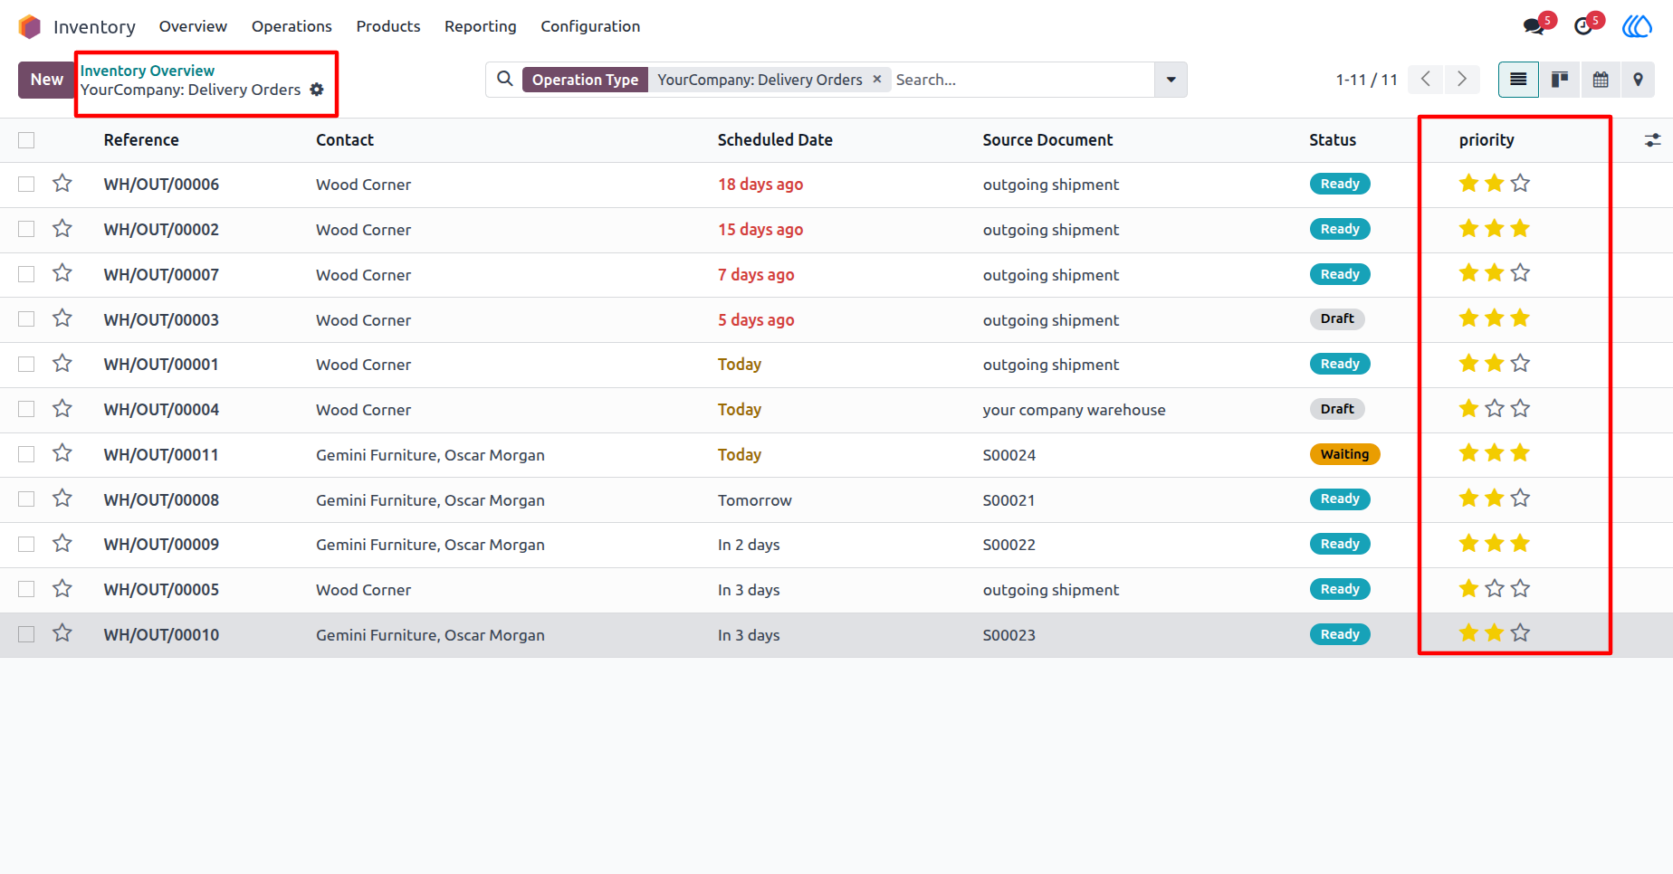Sort by the Status column header
1673x874 pixels.
(1333, 140)
